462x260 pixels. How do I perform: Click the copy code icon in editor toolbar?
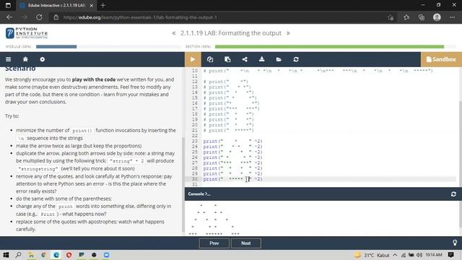[210, 59]
